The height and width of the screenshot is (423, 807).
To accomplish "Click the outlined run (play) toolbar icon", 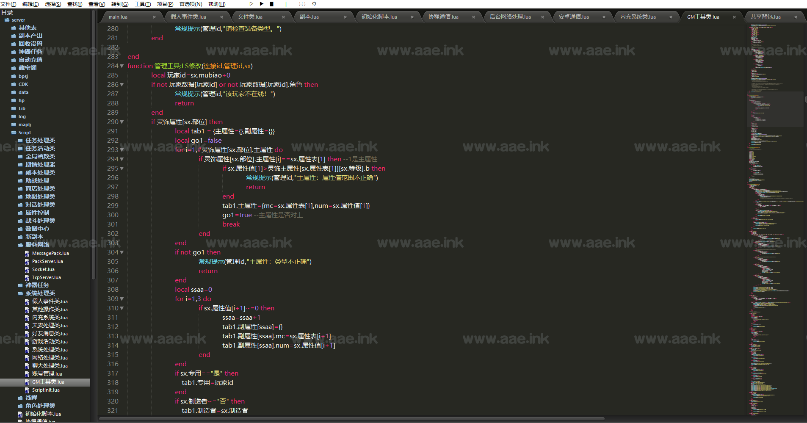I will tap(251, 4).
